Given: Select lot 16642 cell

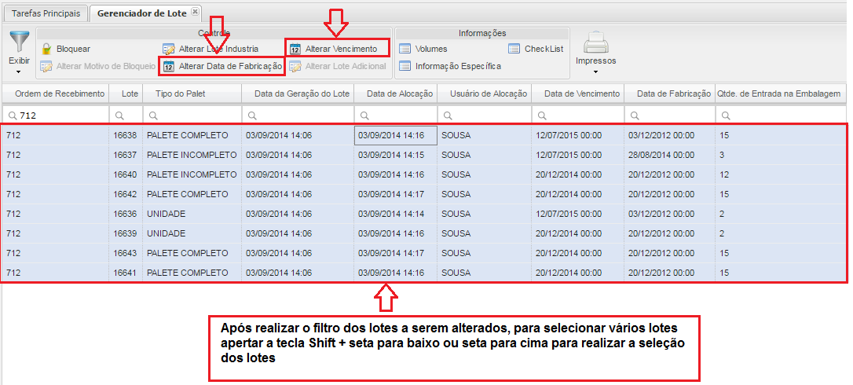Looking at the screenshot, I should 126,194.
